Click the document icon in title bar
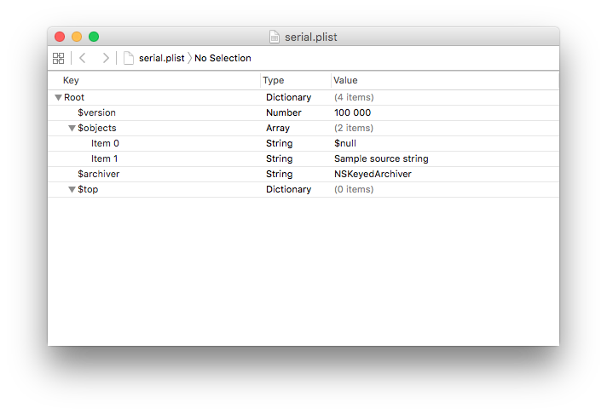 (274, 37)
